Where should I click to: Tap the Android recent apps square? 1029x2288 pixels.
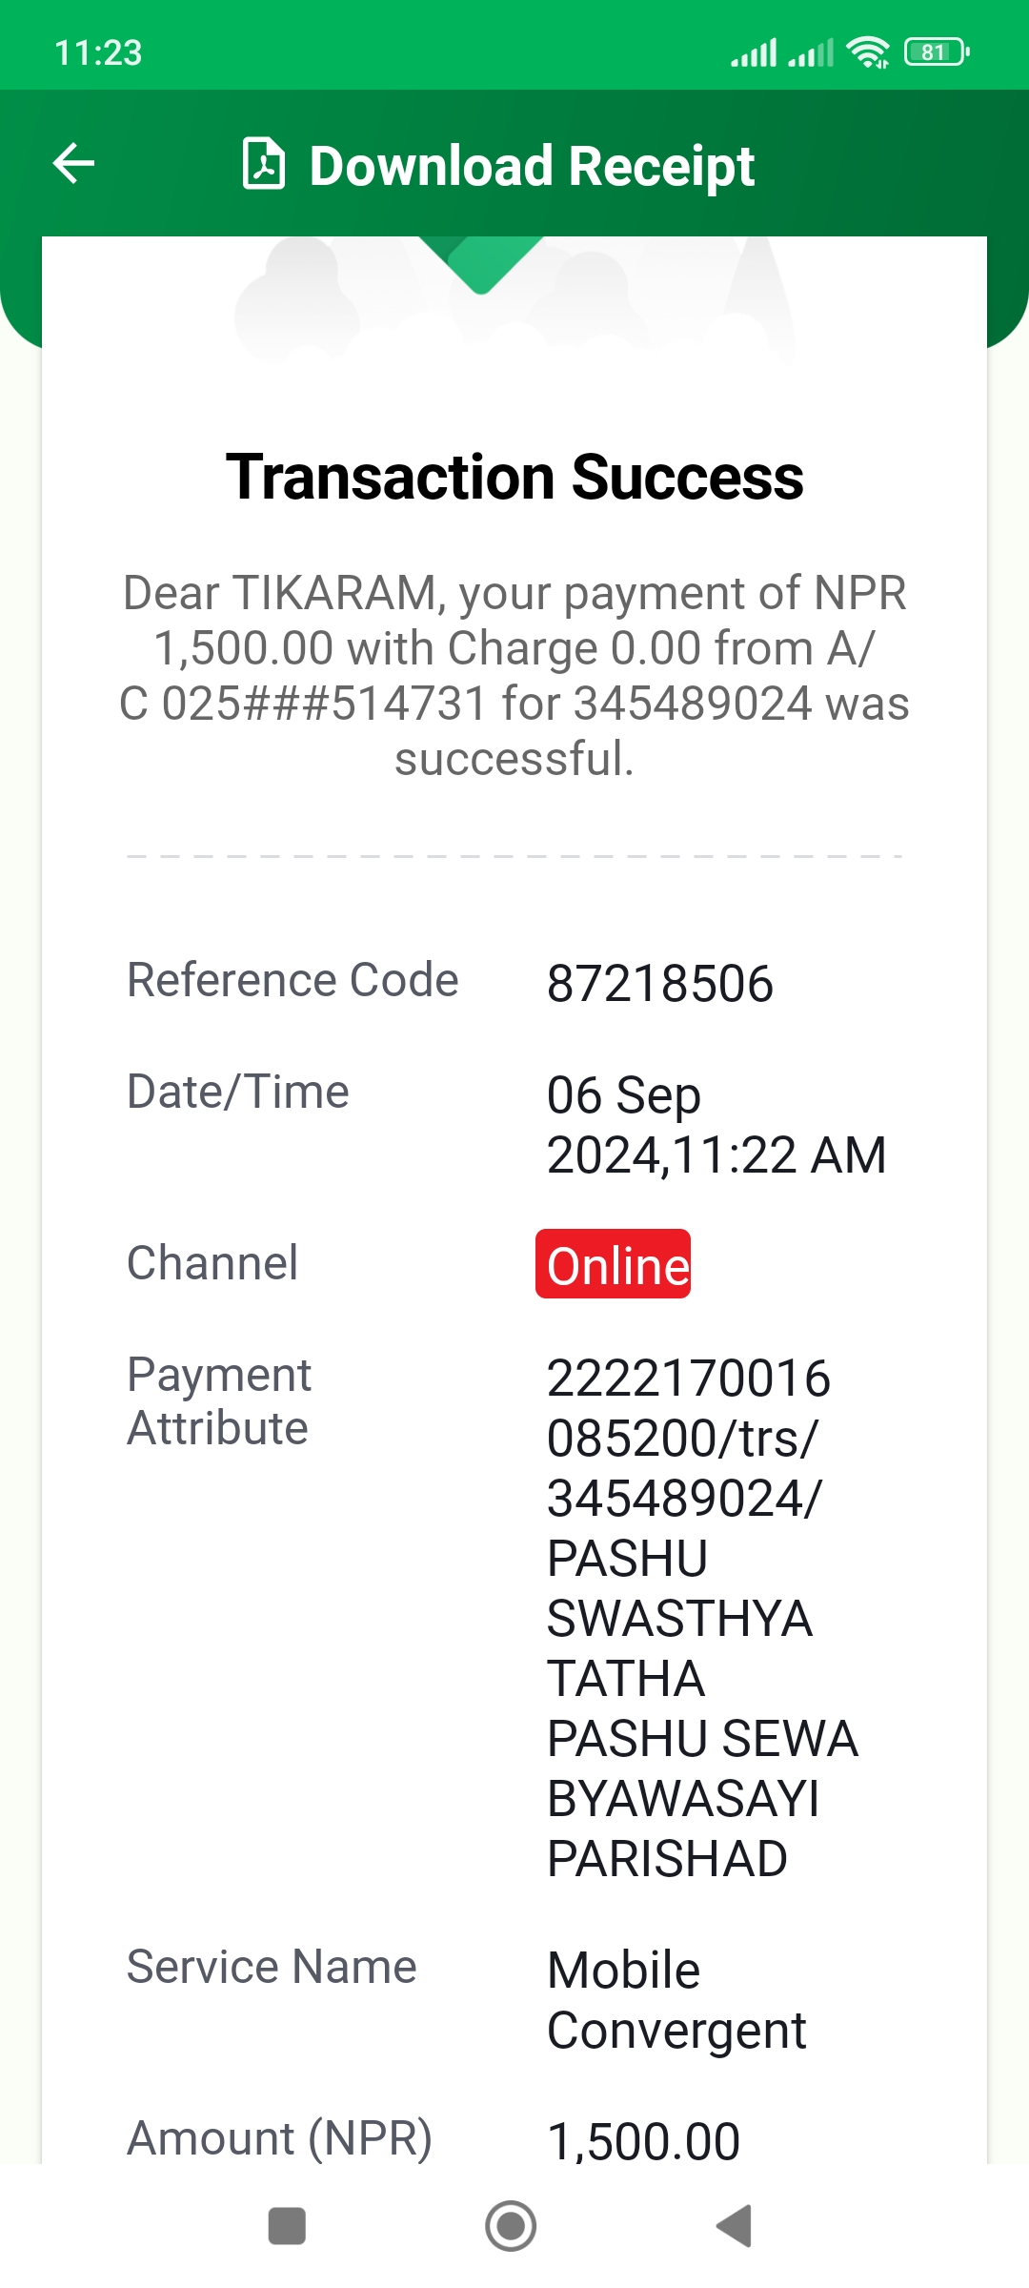(x=287, y=2226)
